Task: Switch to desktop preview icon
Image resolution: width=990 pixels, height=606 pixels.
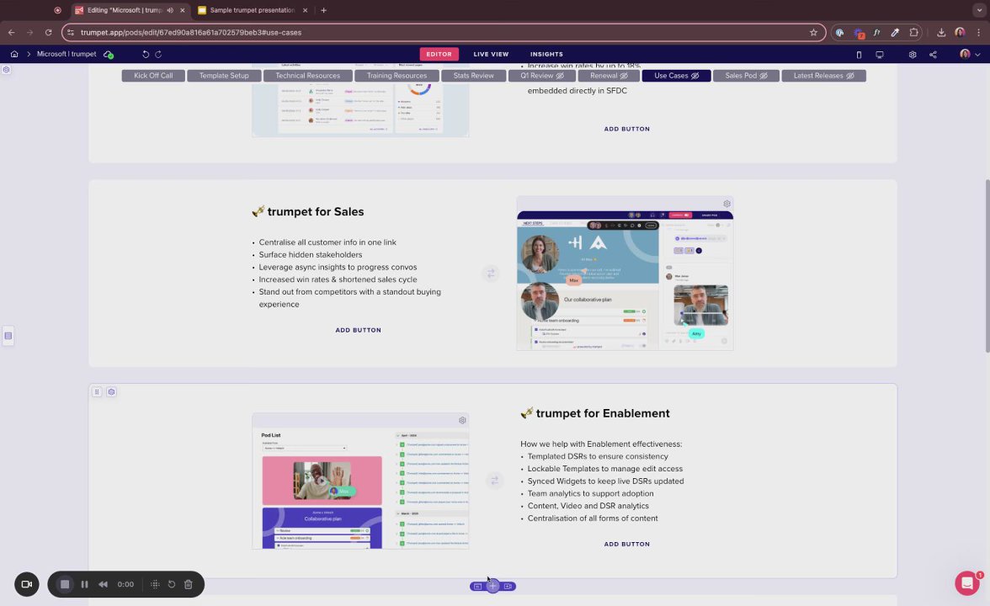Action: 879,55
